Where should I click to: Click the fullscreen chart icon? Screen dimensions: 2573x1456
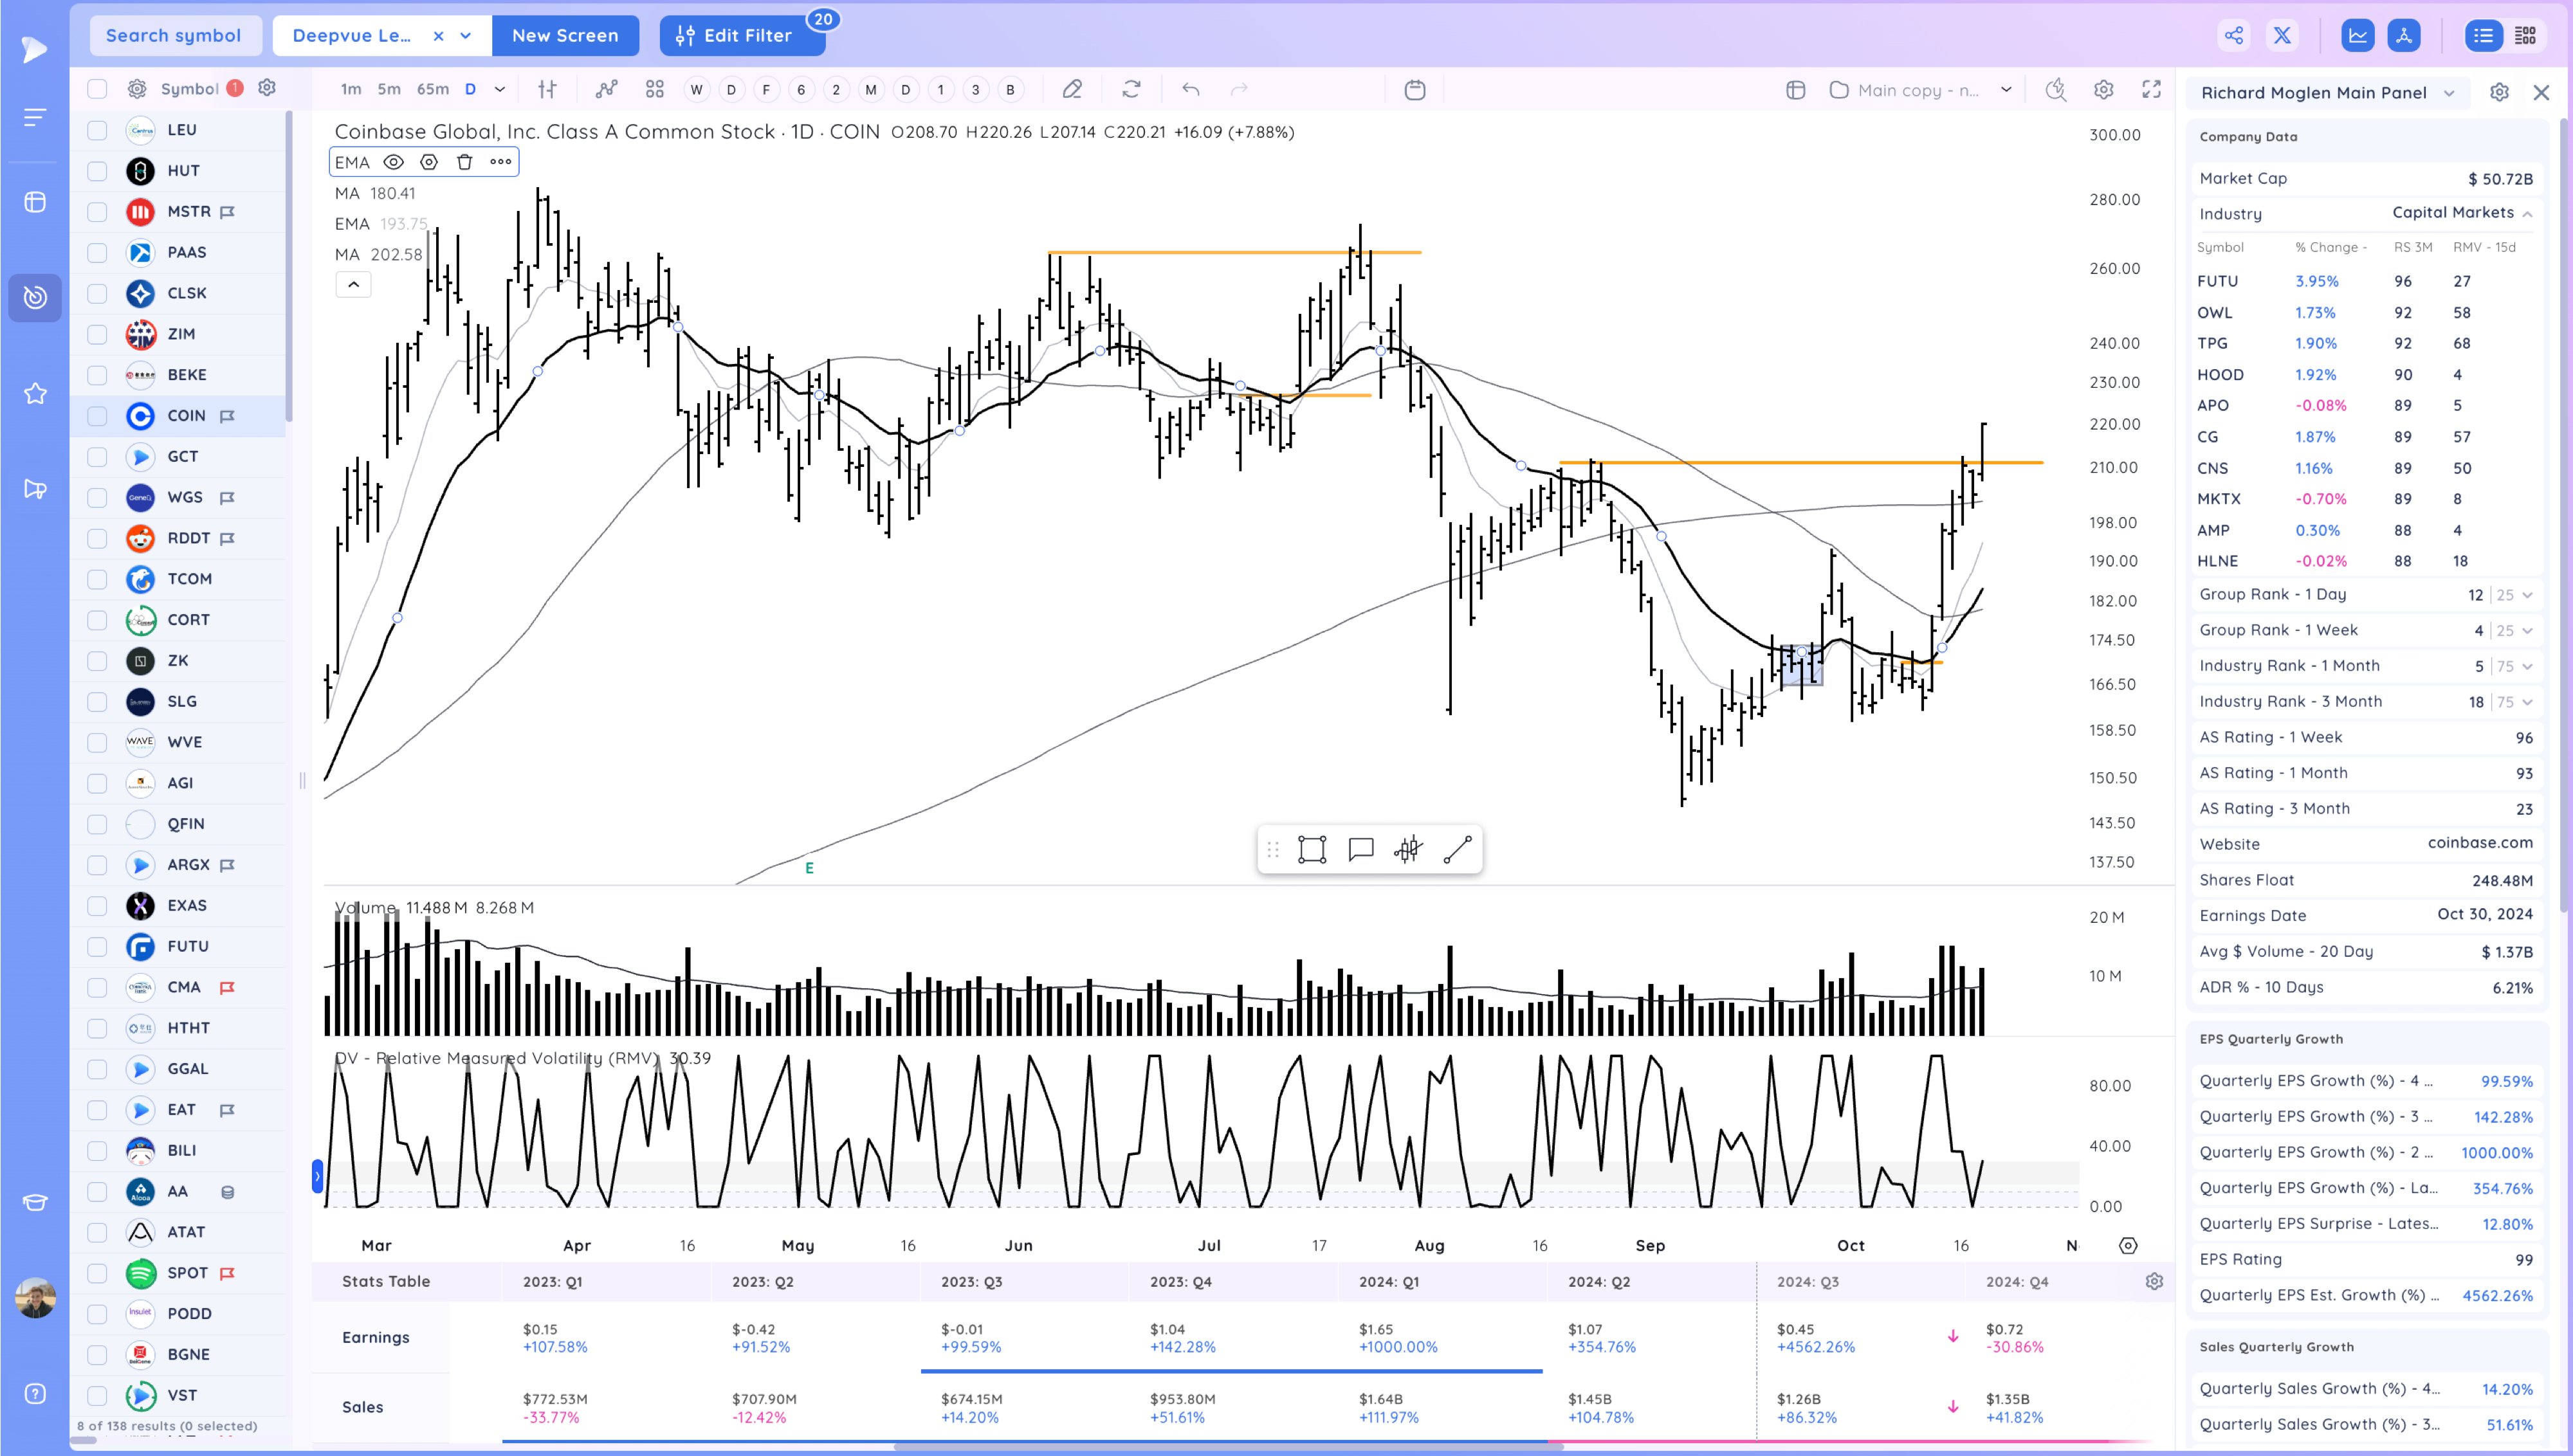2151,90
